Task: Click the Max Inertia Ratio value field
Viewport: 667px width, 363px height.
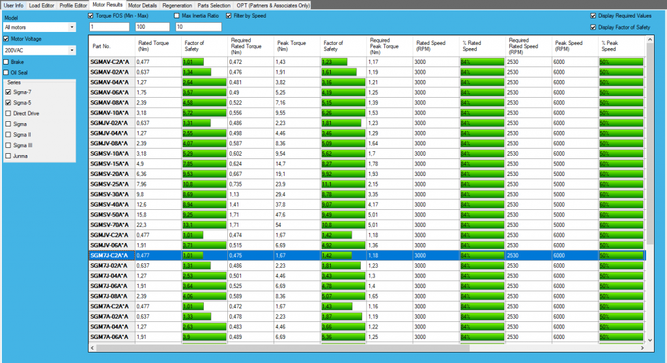Action: [198, 27]
